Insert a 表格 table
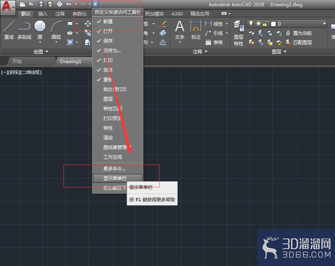335x266 pixels. coord(214,42)
